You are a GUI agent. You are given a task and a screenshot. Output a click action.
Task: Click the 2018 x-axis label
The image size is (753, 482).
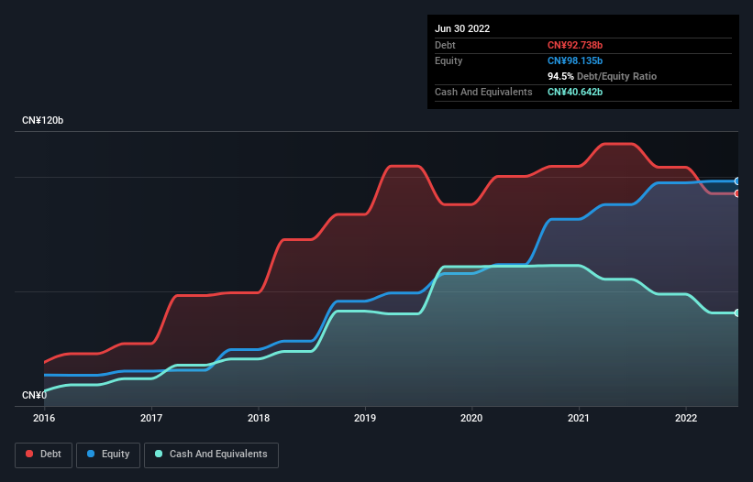point(259,418)
